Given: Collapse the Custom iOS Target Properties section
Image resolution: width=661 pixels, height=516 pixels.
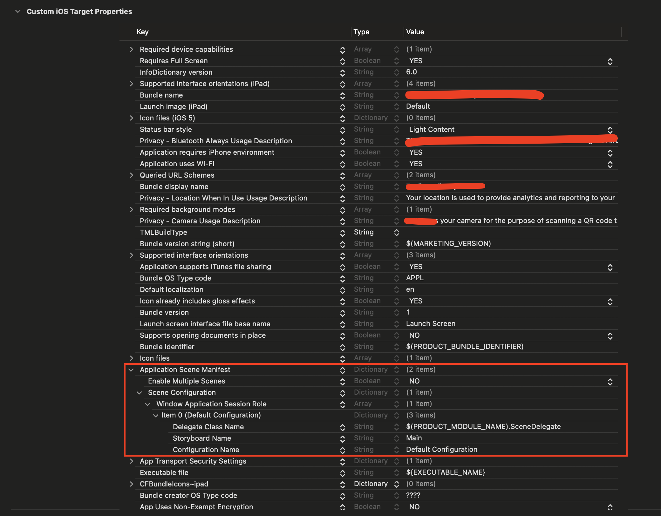Looking at the screenshot, I should point(18,11).
